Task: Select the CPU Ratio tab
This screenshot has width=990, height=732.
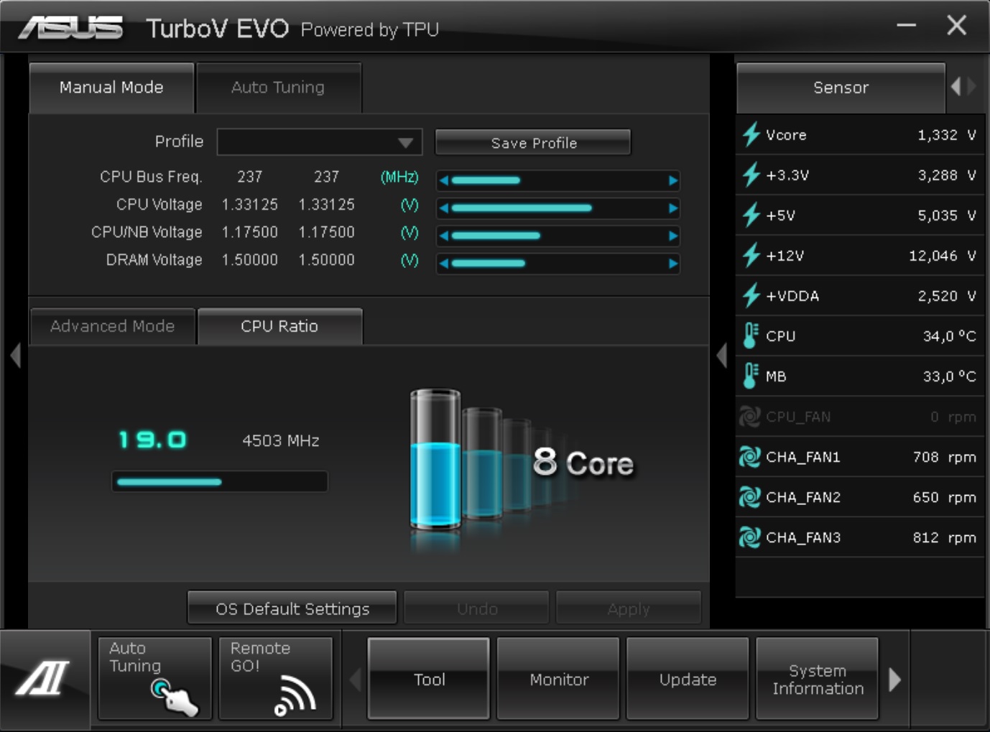Action: click(x=279, y=326)
